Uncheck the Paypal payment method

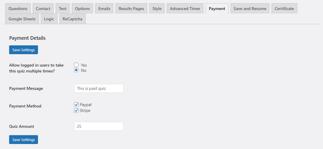tap(77, 105)
